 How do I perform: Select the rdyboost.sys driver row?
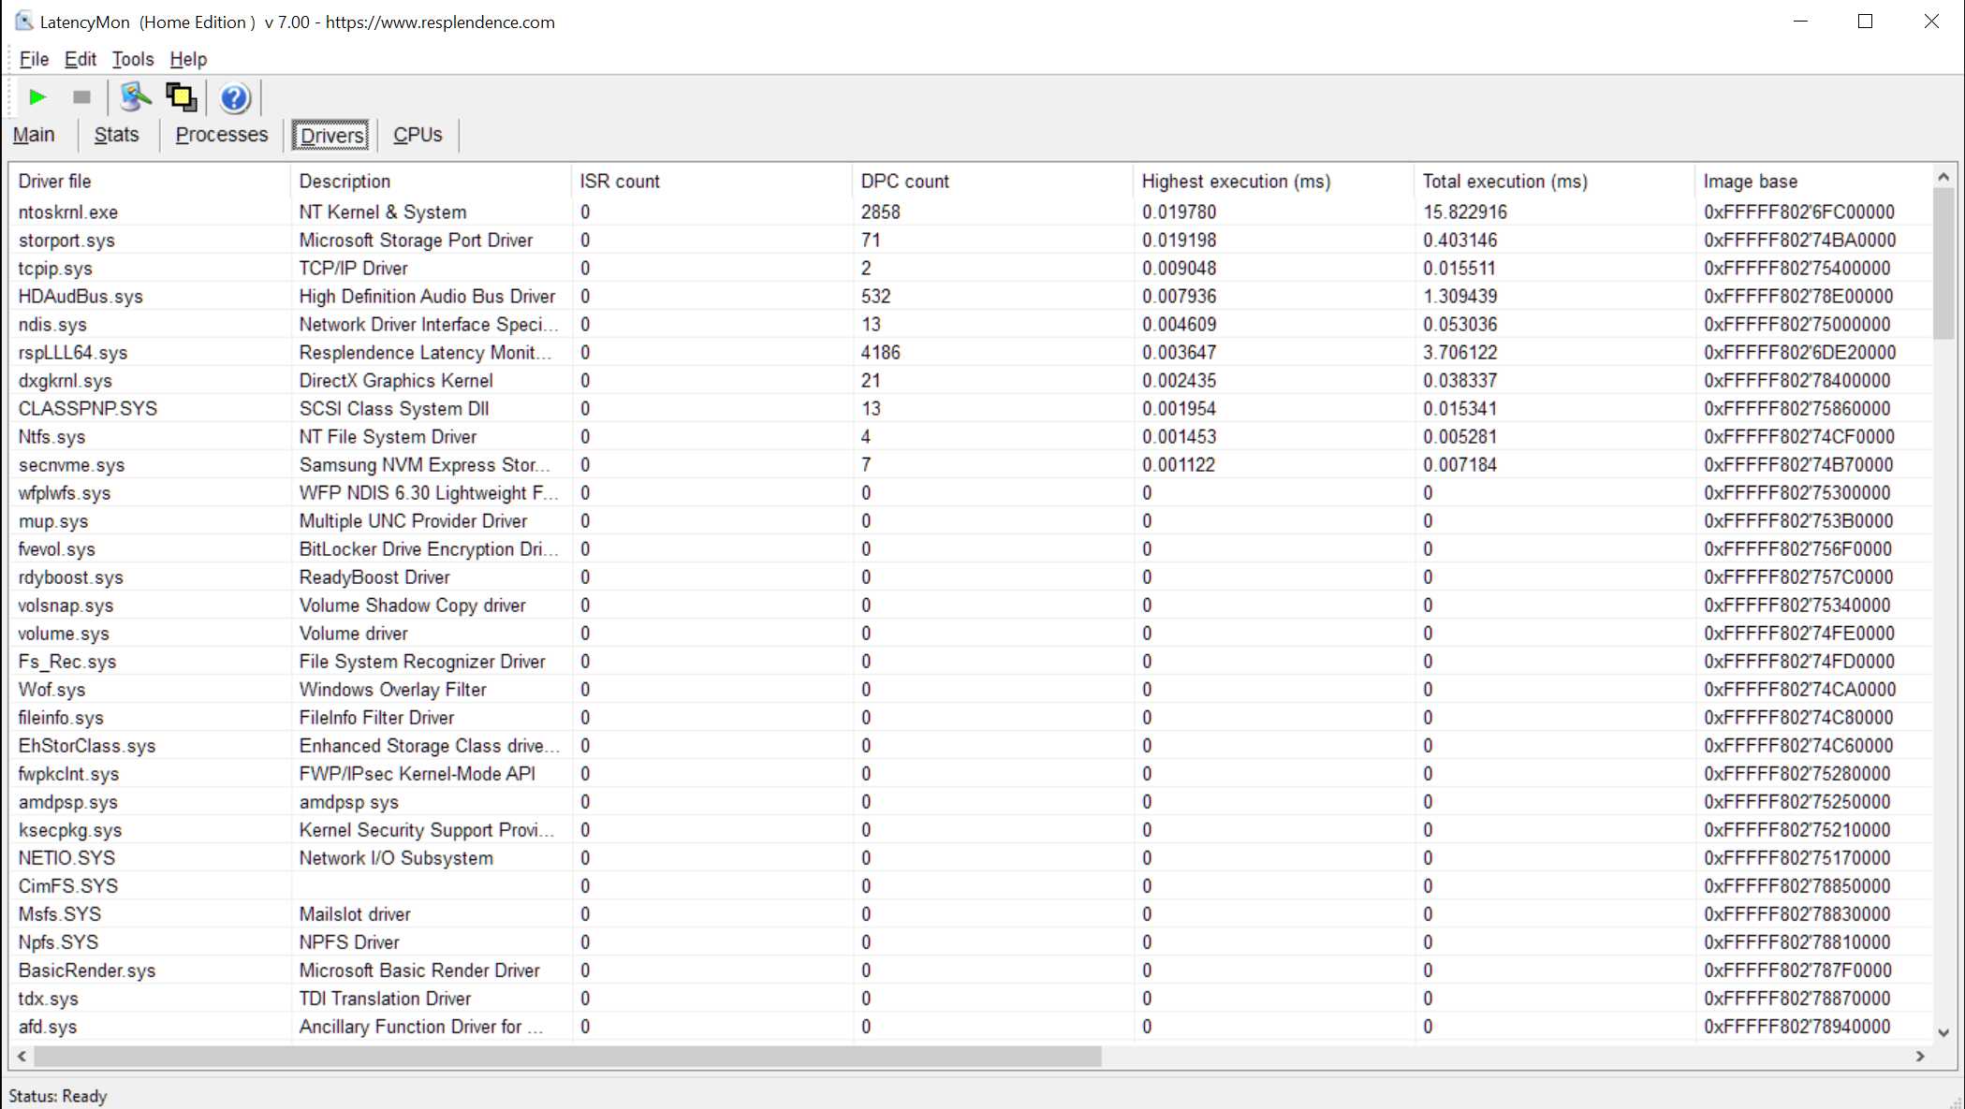pyautogui.click(x=971, y=577)
